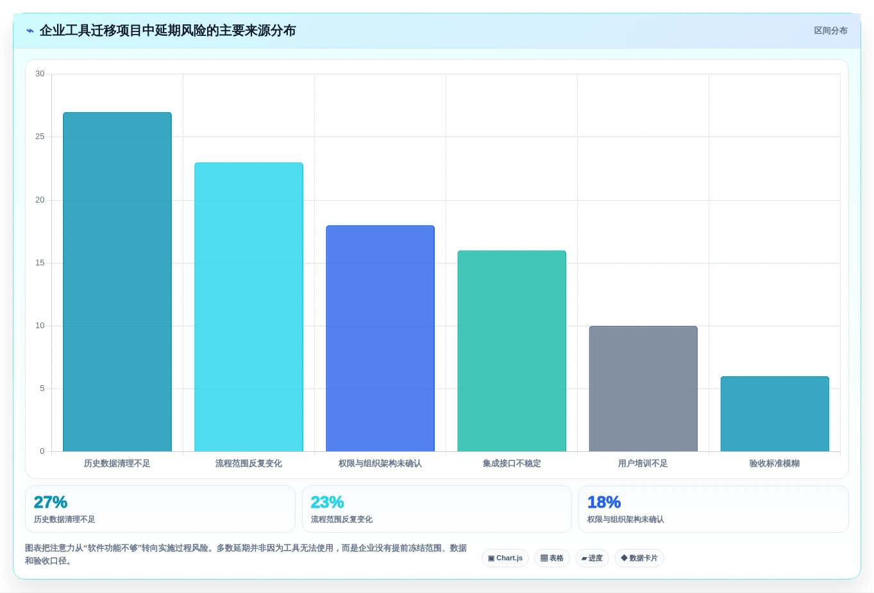The image size is (874, 593).
Task: Click the 区间分布 label in header
Action: (x=830, y=31)
